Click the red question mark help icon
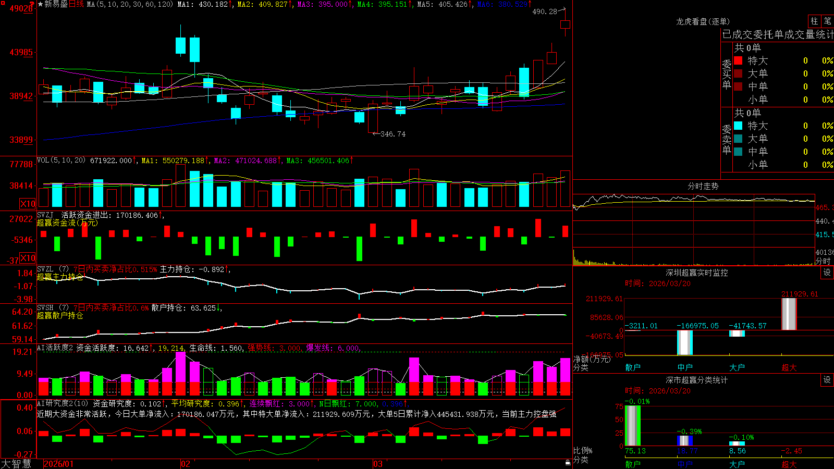The image size is (834, 469). click(32, 4)
